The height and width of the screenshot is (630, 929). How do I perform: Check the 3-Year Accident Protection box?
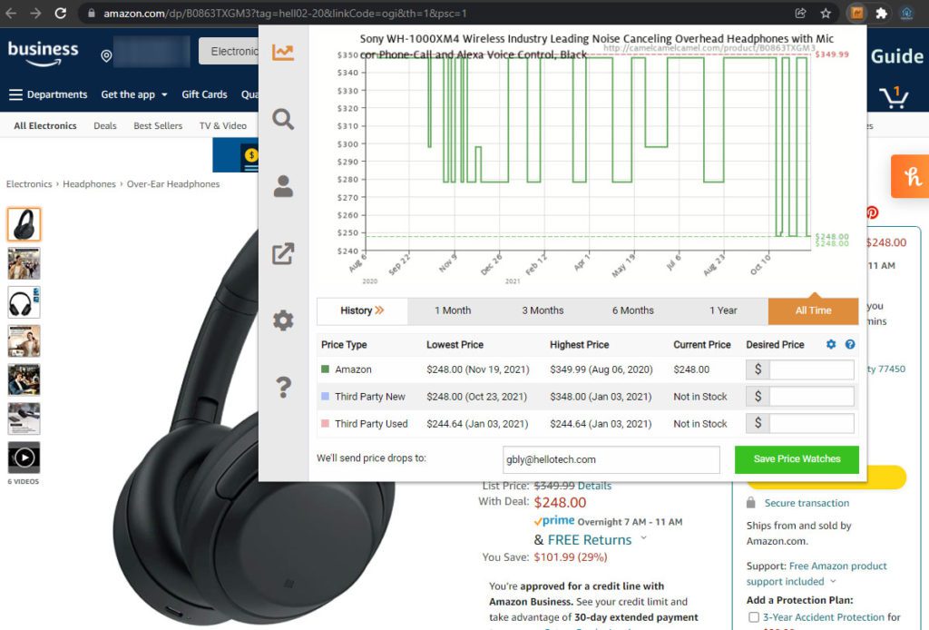click(753, 617)
